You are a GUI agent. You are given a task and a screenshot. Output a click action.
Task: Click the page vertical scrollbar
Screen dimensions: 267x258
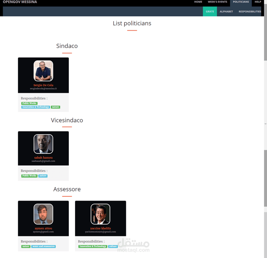[x=265, y=129]
